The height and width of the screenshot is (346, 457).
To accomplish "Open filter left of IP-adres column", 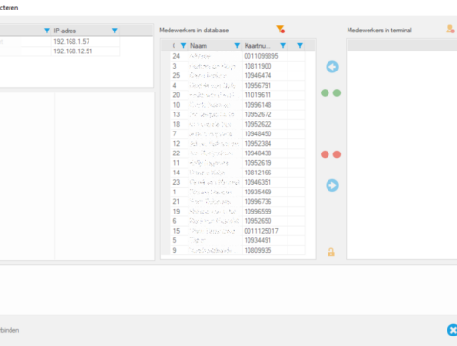I will [x=47, y=31].
